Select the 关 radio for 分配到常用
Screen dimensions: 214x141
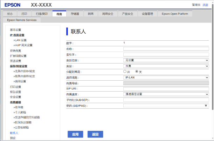click(x=137, y=72)
